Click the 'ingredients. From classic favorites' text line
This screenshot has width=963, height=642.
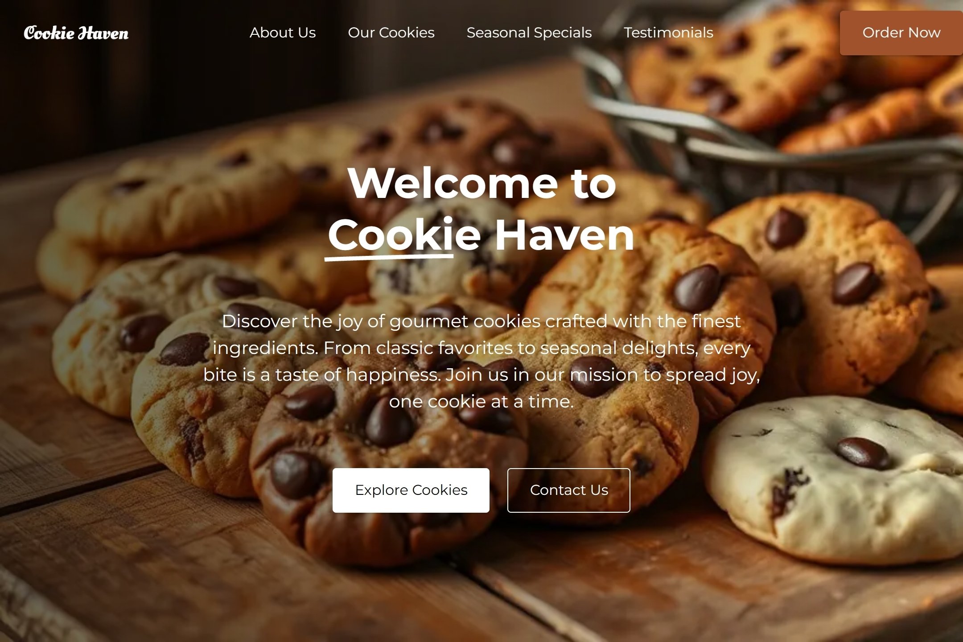(x=481, y=348)
